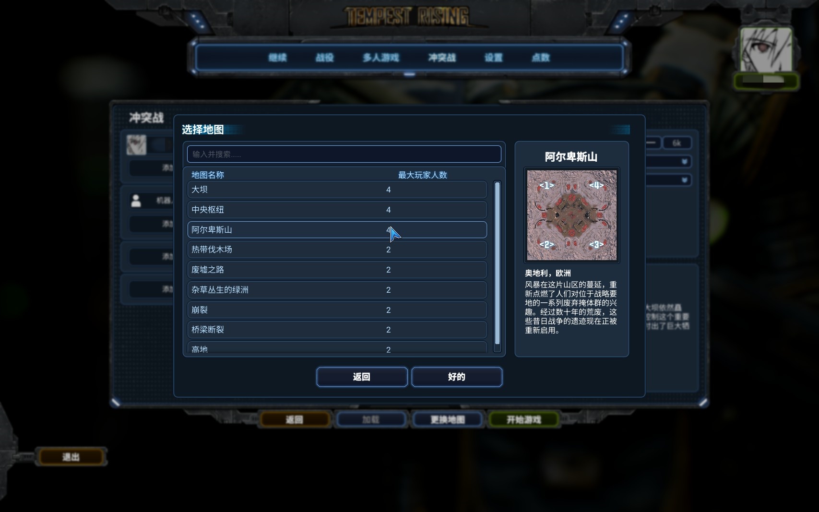This screenshot has height=512, width=819.
Task: Select the 多人游戏 multiplayer menu item
Action: pyautogui.click(x=381, y=58)
